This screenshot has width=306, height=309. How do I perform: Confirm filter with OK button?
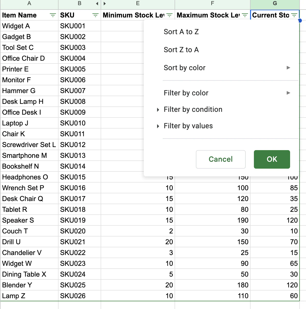pos(272,159)
